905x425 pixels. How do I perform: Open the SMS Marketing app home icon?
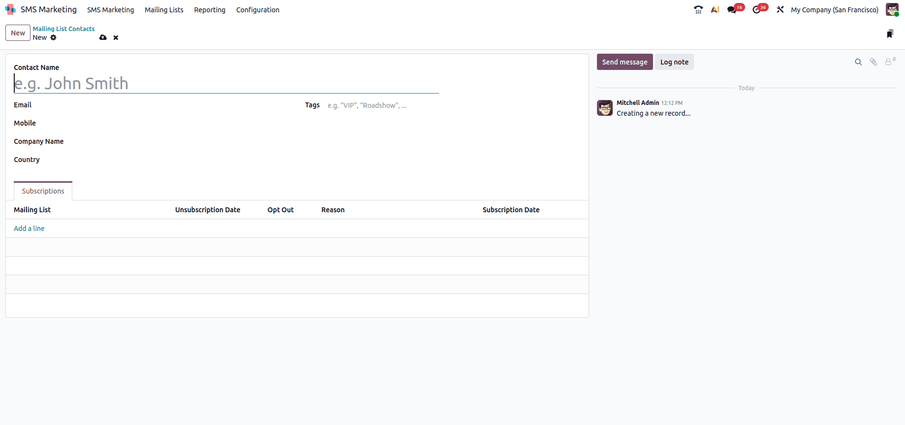tap(10, 9)
